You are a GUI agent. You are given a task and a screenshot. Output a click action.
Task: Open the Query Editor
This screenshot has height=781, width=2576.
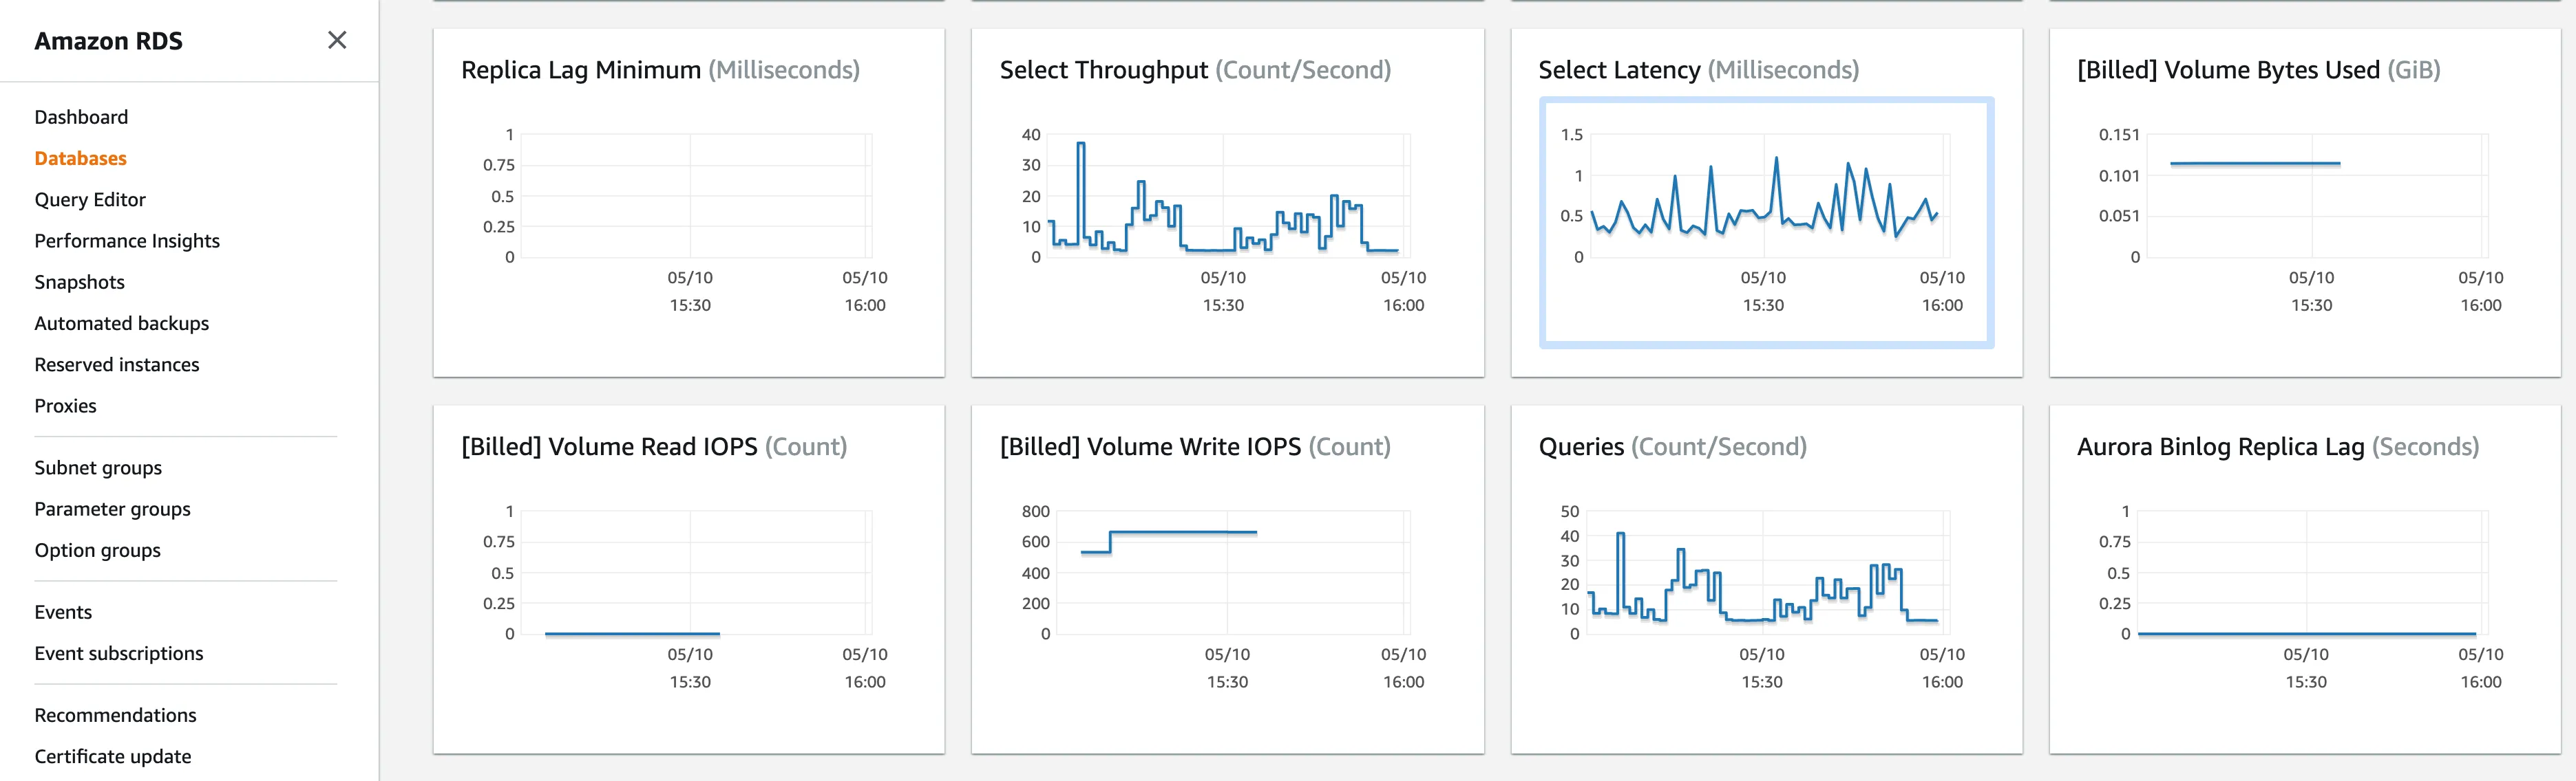(90, 200)
